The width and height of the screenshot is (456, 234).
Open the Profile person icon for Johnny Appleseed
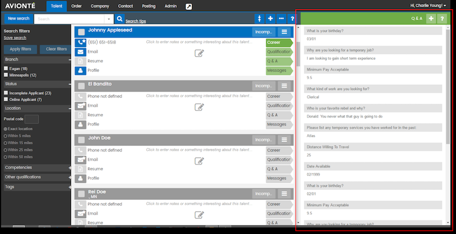[80, 70]
